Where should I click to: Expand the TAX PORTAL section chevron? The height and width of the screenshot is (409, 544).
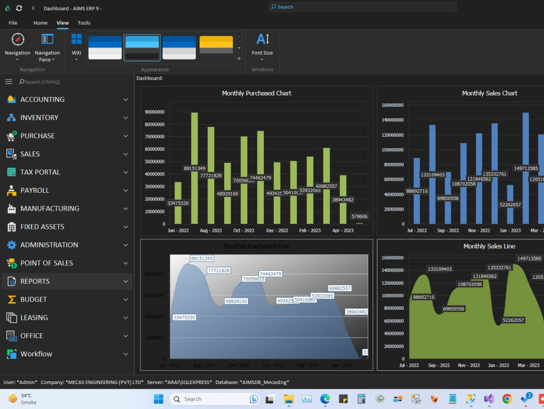tap(126, 172)
